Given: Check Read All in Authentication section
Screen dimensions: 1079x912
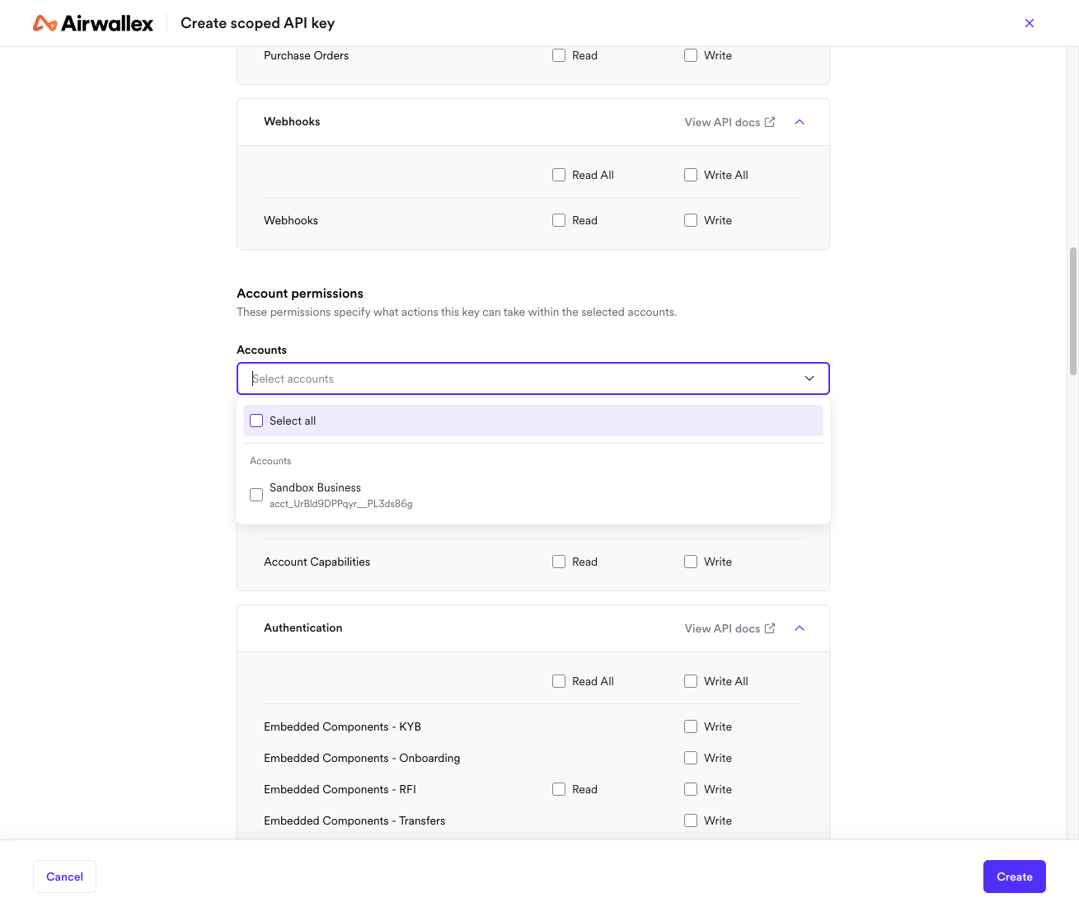Looking at the screenshot, I should [x=559, y=681].
